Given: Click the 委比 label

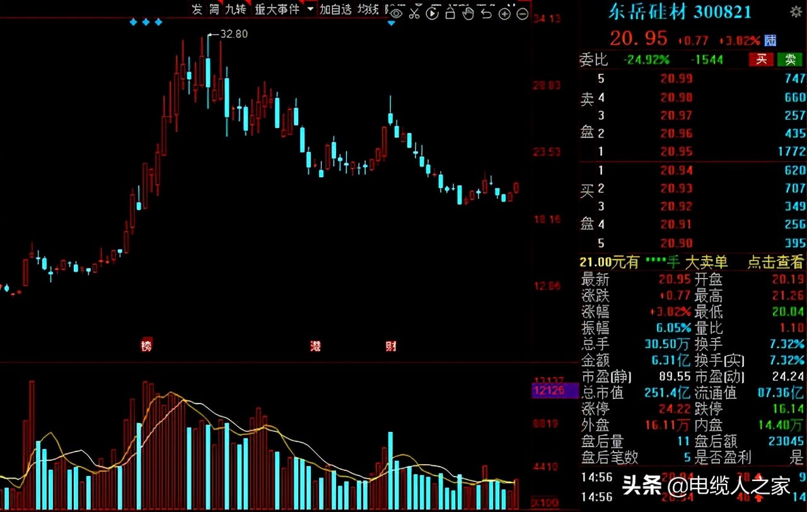Looking at the screenshot, I should click(x=594, y=60).
